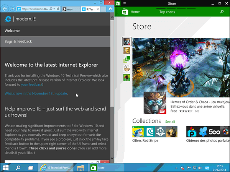Screen dimensions: 230x172
Task: Click the Store shopping bag logo
Action: point(125,11)
